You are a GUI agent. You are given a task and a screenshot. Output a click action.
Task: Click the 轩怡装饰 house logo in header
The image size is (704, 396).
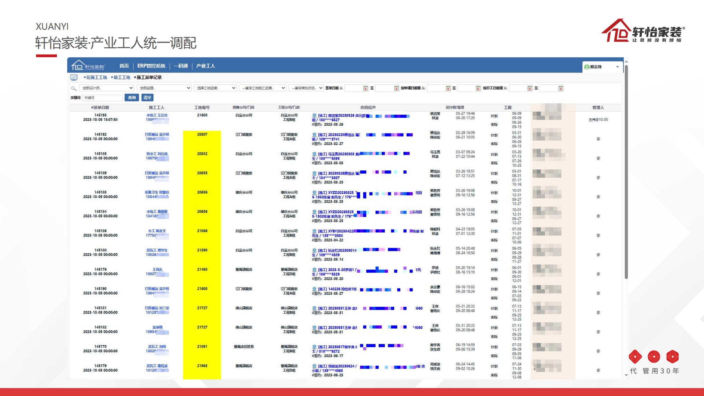tap(88, 65)
